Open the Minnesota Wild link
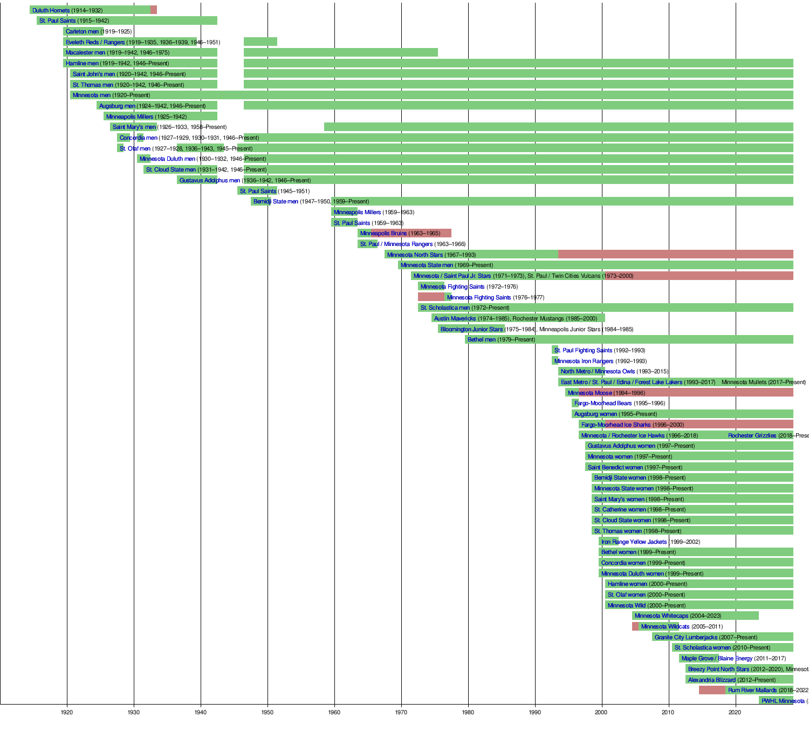This screenshot has width=809, height=731. click(x=627, y=605)
